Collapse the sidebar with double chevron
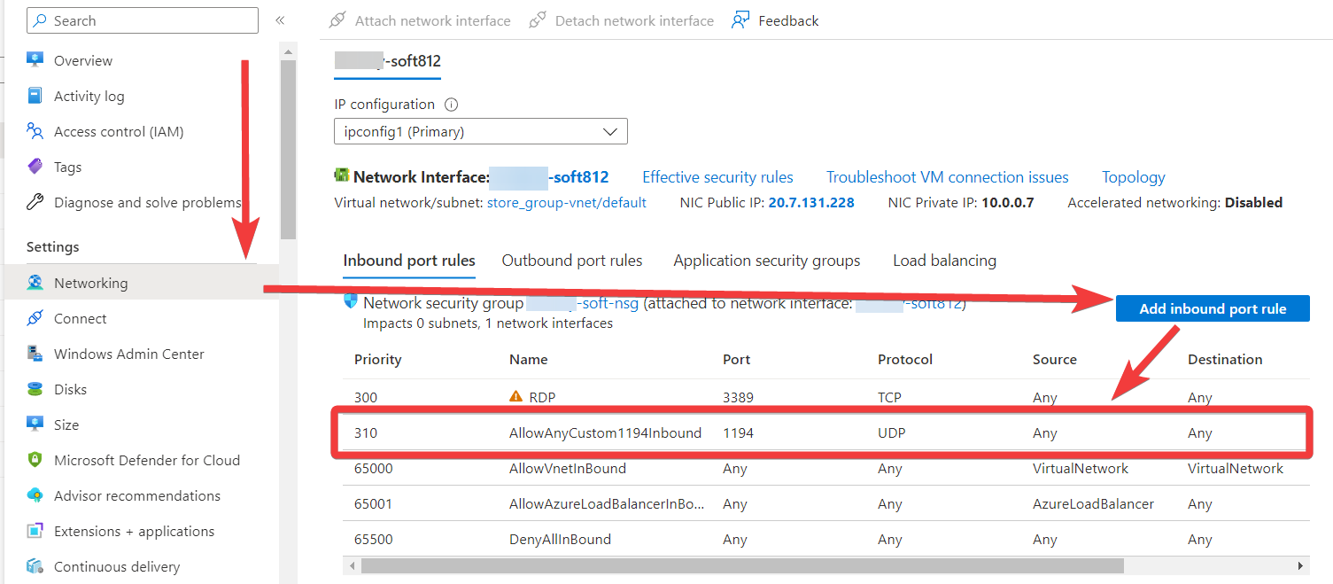Viewport: 1333px width, 584px height. coord(280,20)
